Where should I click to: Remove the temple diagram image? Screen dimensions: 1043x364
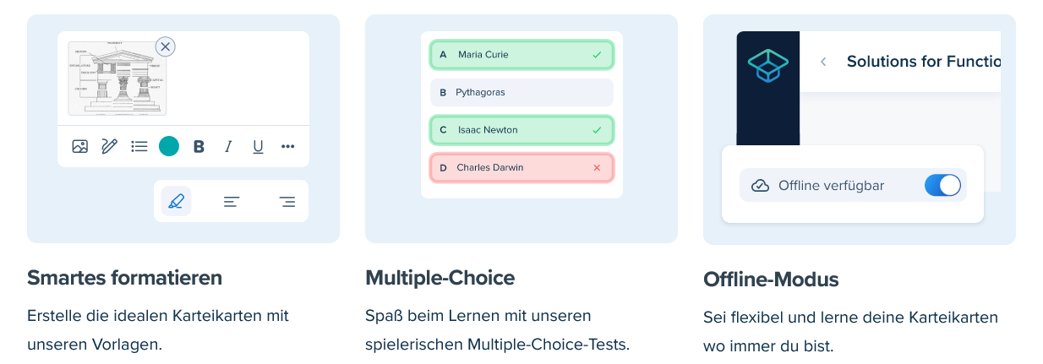(166, 46)
